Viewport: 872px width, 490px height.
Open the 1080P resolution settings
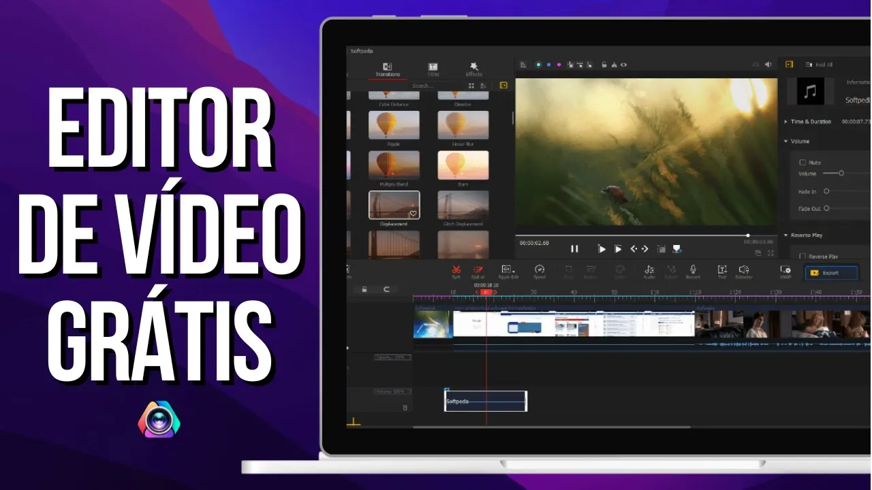tap(785, 272)
